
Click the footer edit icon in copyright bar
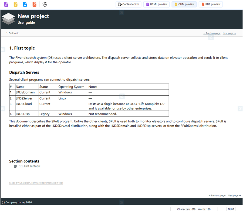[121, 202]
